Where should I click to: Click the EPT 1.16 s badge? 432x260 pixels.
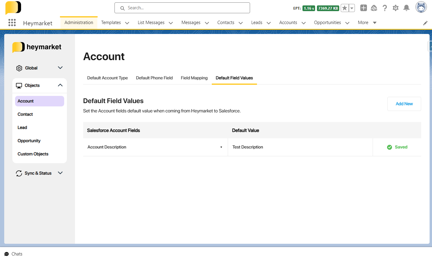click(x=309, y=8)
